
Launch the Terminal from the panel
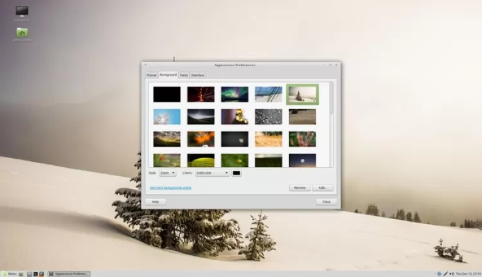35,274
